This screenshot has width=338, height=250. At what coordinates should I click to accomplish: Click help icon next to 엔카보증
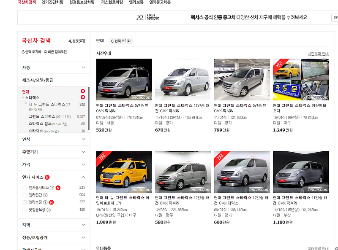pyautogui.click(x=45, y=202)
